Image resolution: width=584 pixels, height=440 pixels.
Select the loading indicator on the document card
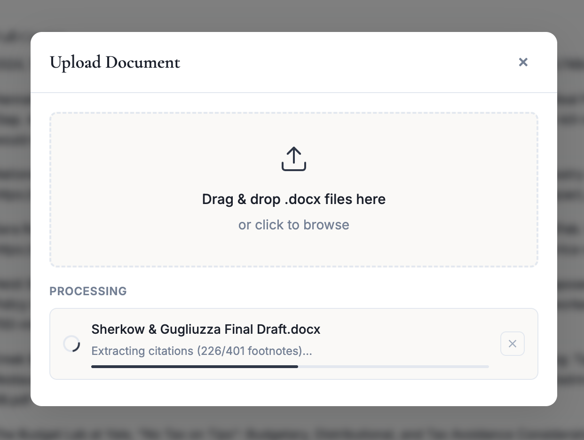point(71,344)
